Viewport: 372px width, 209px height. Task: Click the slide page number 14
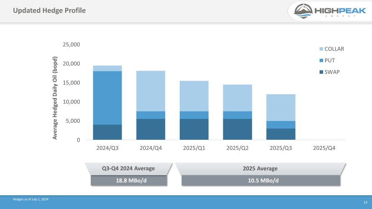pyautogui.click(x=365, y=202)
